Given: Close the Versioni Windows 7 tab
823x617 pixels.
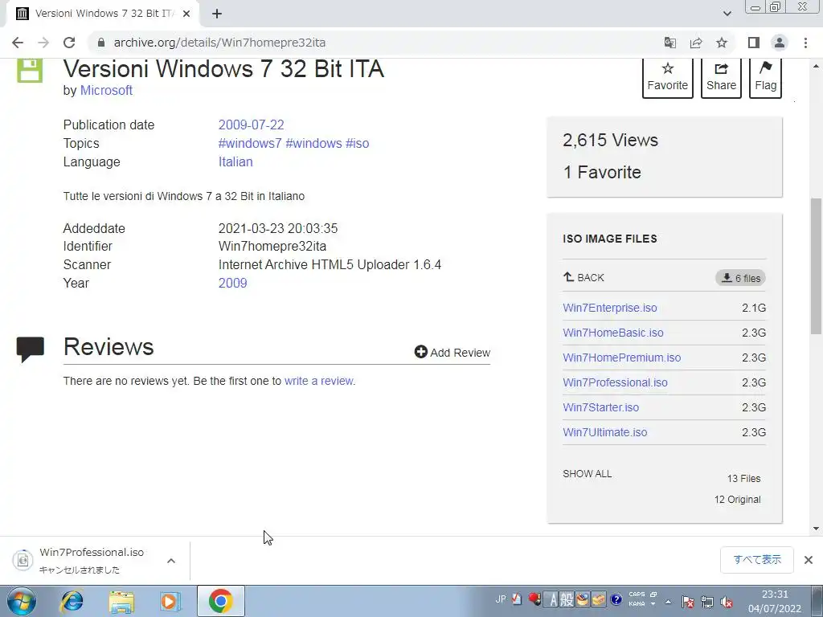Looking at the screenshot, I should pyautogui.click(x=186, y=14).
